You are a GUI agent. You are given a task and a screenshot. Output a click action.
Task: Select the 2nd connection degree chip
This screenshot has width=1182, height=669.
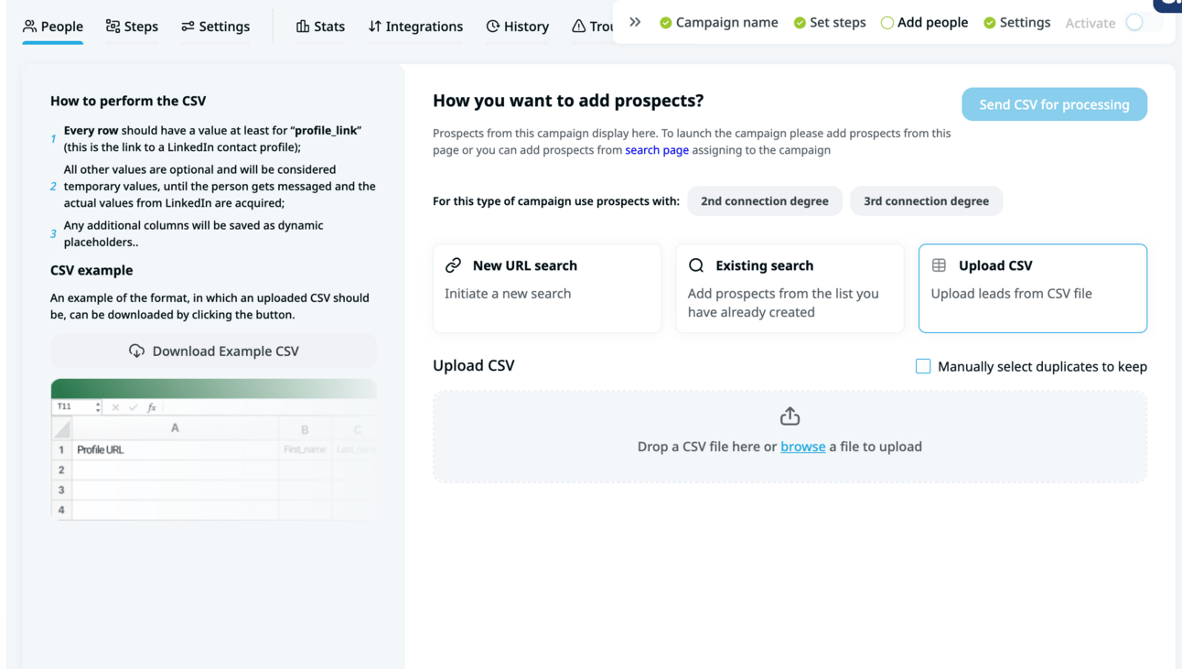(764, 201)
